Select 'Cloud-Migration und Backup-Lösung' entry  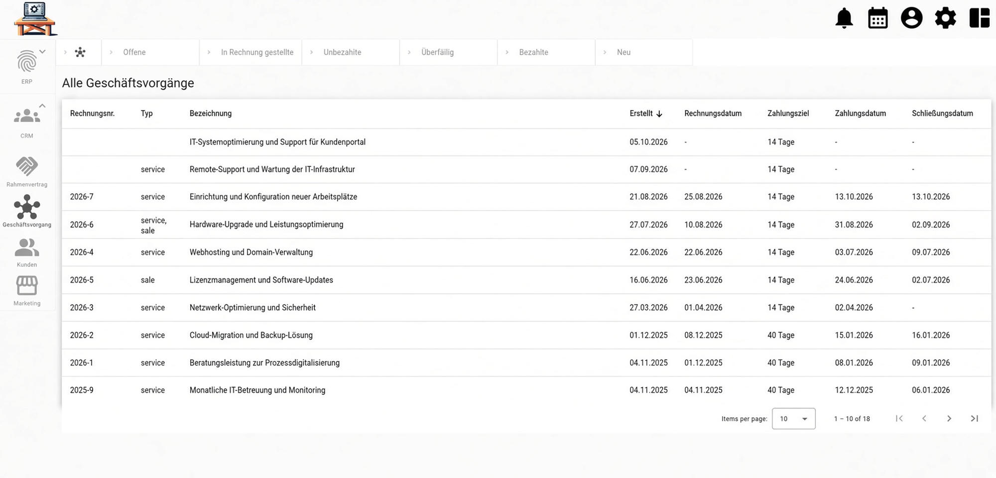coord(526,335)
